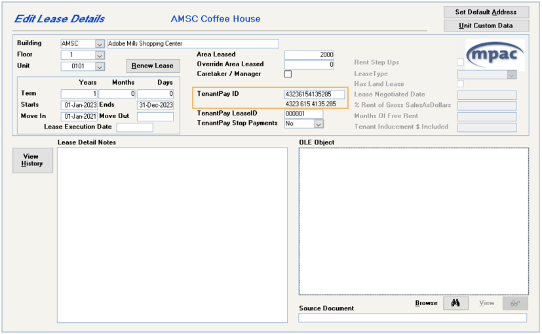
Task: Click the glasses View icon button
Action: [515, 303]
